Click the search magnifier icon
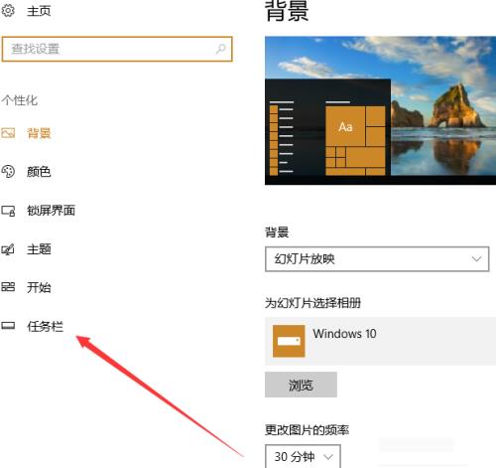 (x=221, y=49)
